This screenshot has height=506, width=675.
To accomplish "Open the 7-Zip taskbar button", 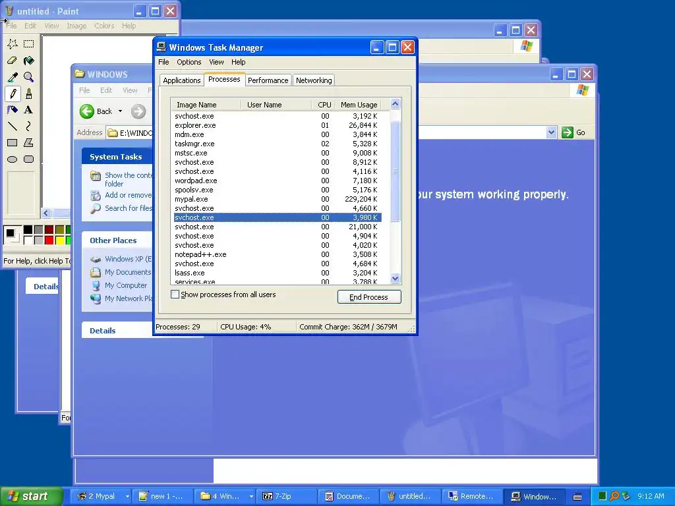I will (x=286, y=497).
